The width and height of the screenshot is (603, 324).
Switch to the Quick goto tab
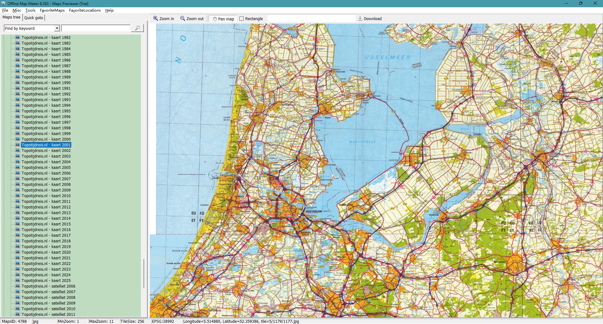[x=34, y=18]
